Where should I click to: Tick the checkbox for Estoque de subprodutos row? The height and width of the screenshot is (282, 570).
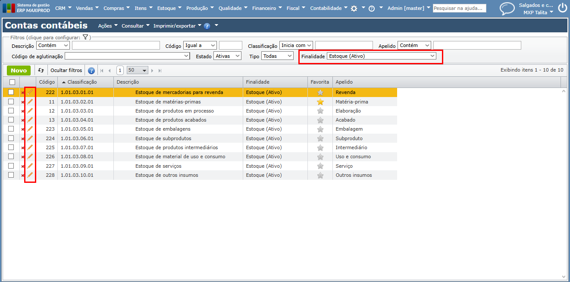pos(11,138)
